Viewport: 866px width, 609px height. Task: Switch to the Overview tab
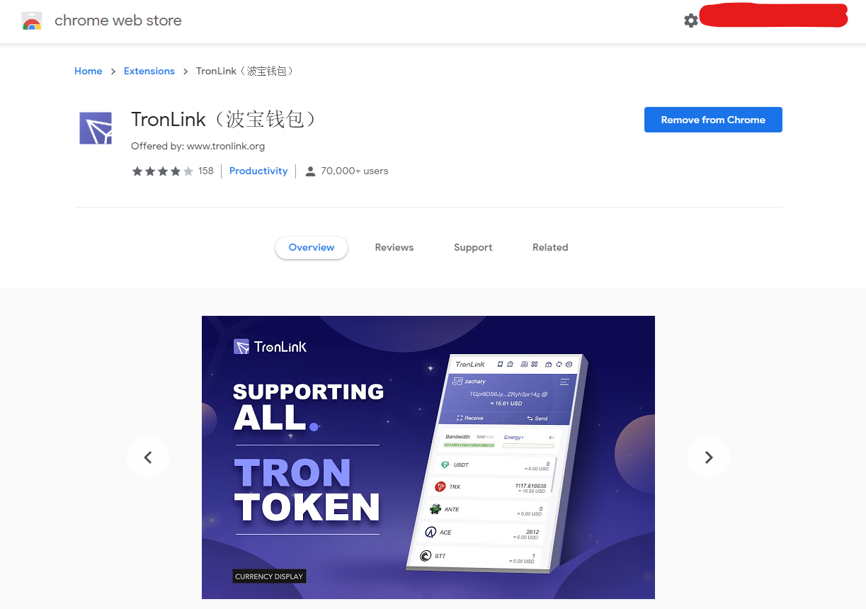[x=312, y=248]
